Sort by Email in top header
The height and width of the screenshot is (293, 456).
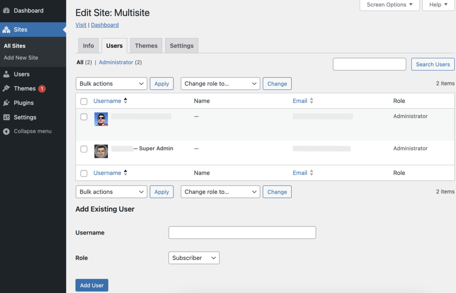pos(300,101)
